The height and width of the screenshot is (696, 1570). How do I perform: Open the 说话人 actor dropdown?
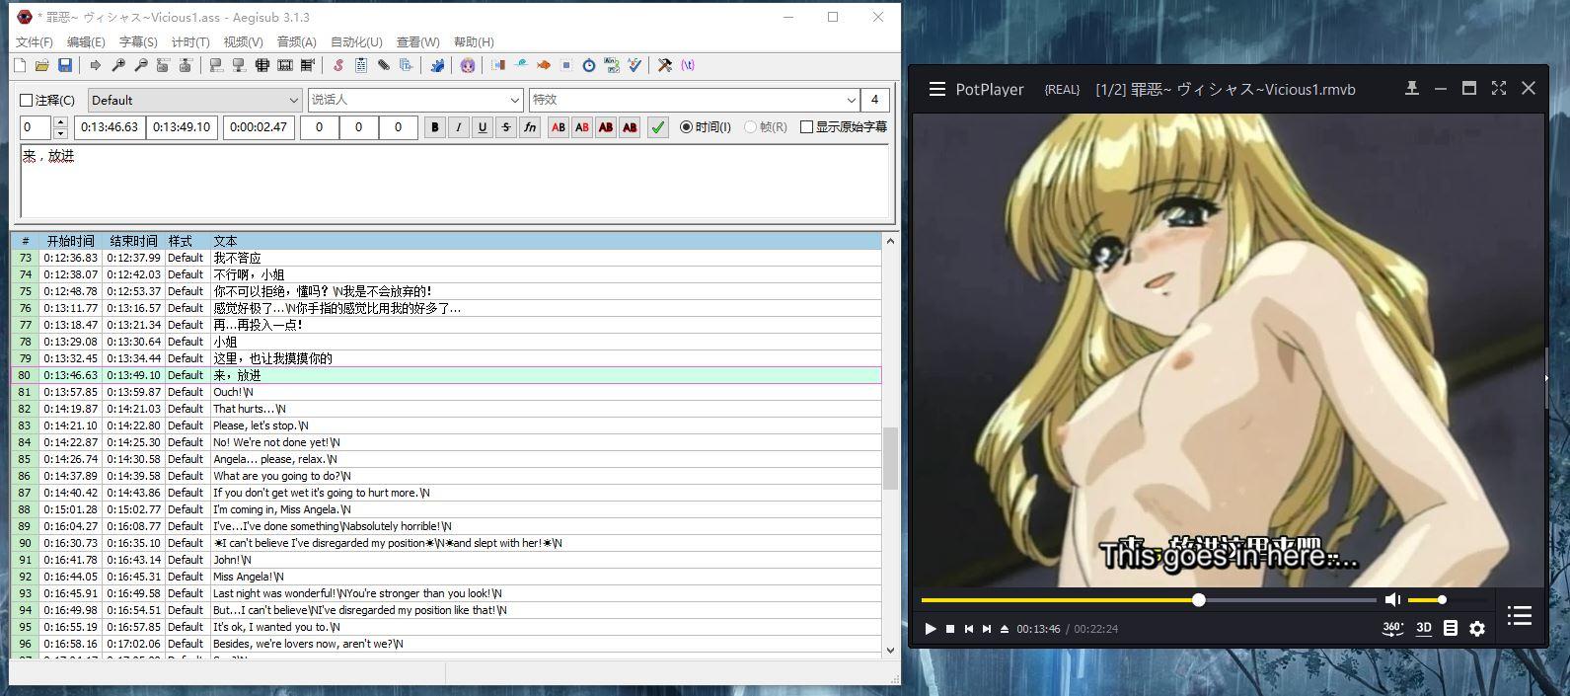point(415,100)
